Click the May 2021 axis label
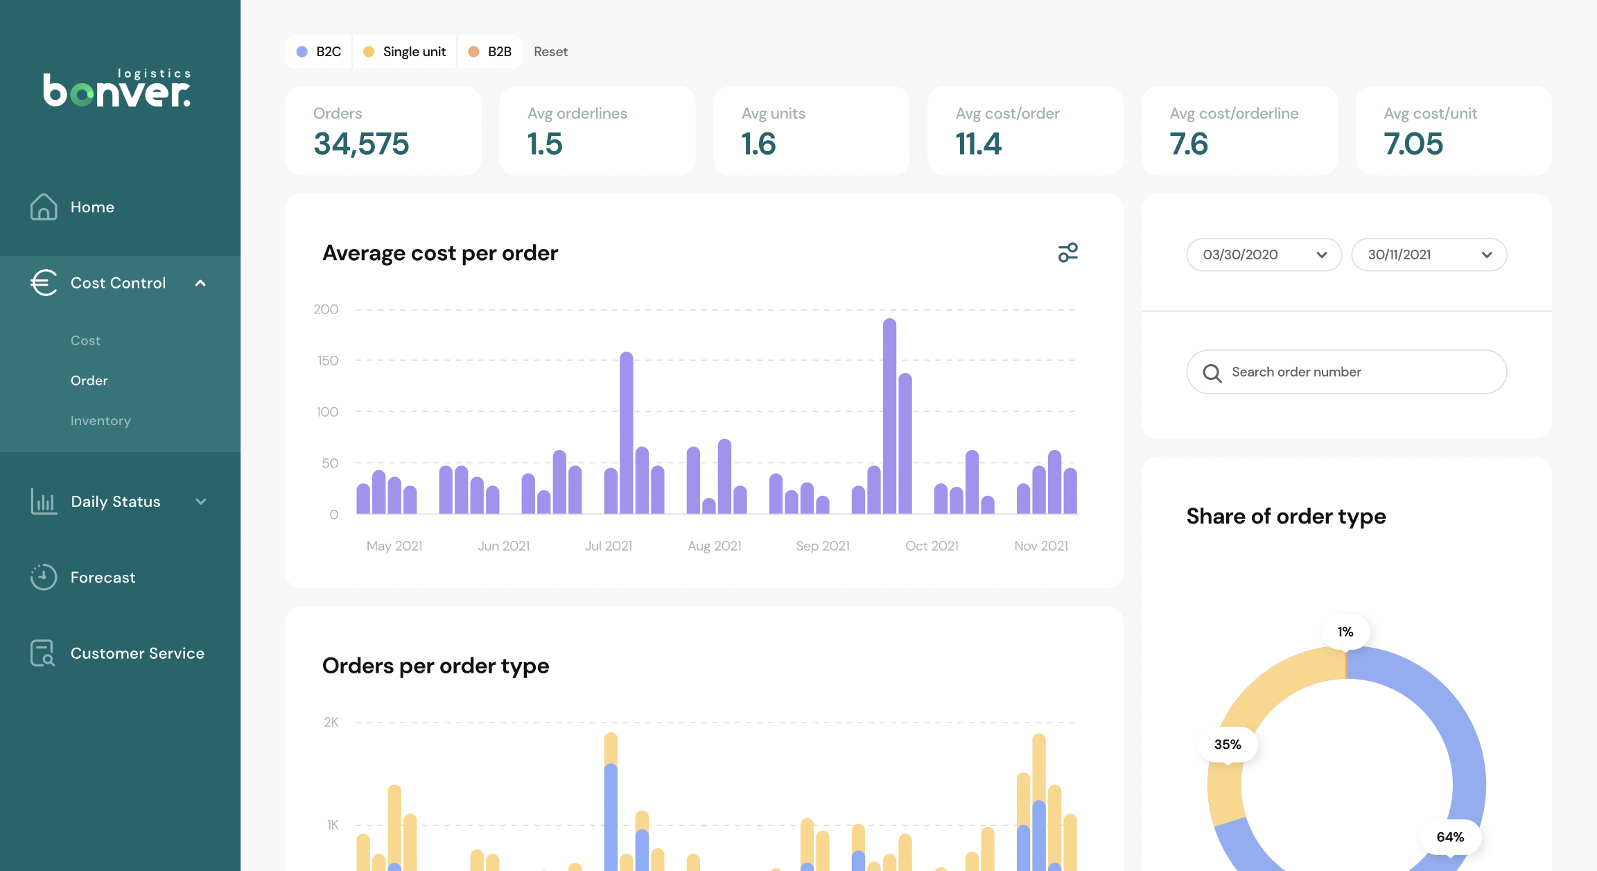1597x871 pixels. click(x=394, y=546)
